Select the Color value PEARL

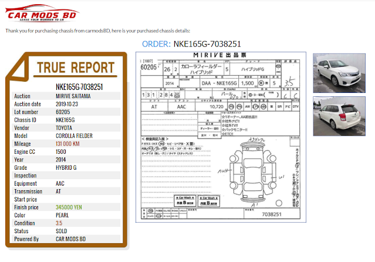[x=62, y=215]
